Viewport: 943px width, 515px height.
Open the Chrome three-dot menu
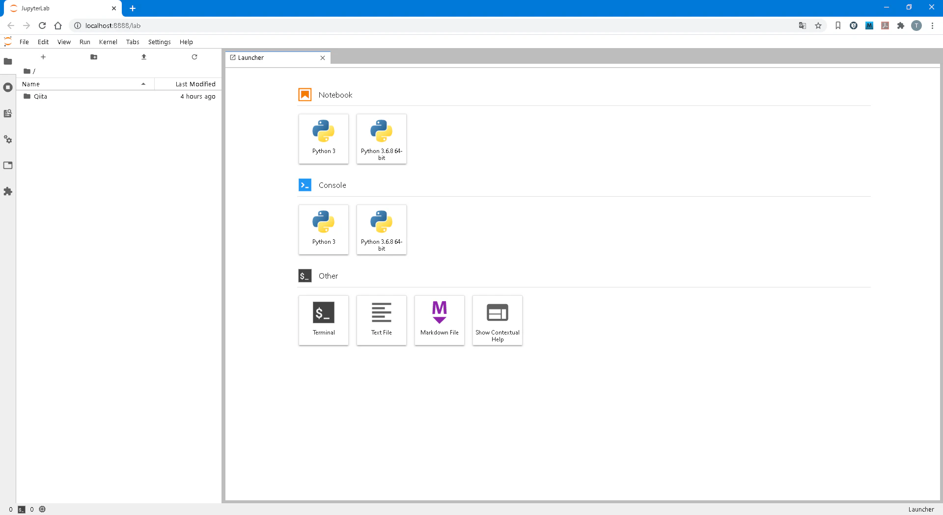point(932,26)
